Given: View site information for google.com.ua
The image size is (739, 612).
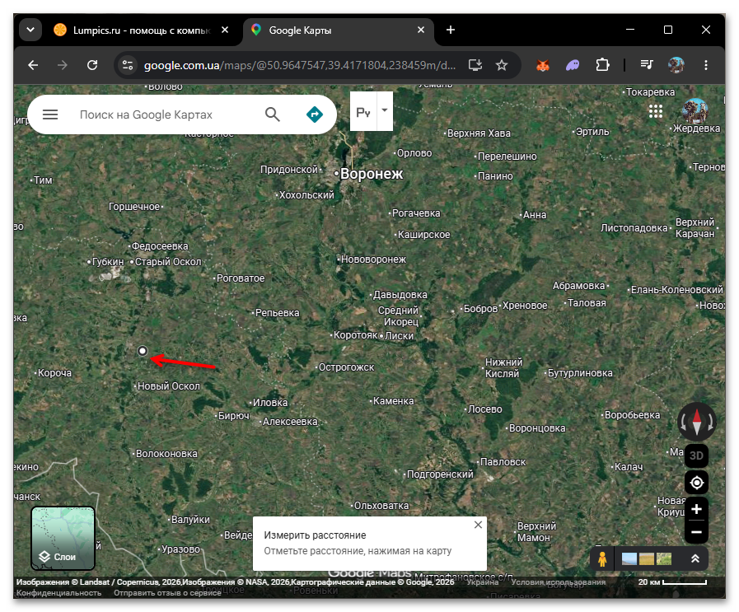Looking at the screenshot, I should pos(128,65).
